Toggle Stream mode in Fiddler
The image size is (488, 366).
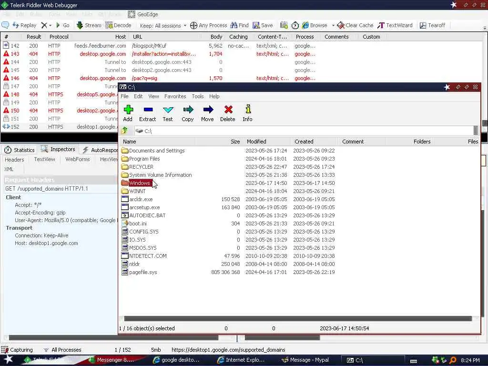click(x=89, y=25)
